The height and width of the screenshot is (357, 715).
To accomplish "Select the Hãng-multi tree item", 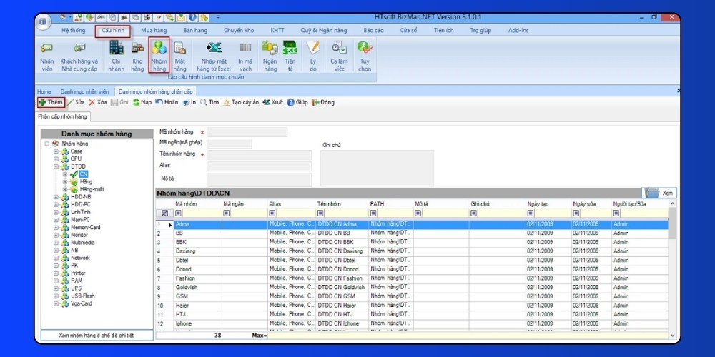I will tap(92, 189).
